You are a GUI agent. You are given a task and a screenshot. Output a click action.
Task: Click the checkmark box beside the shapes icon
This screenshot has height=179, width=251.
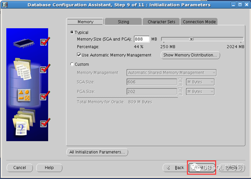click(x=43, y=97)
